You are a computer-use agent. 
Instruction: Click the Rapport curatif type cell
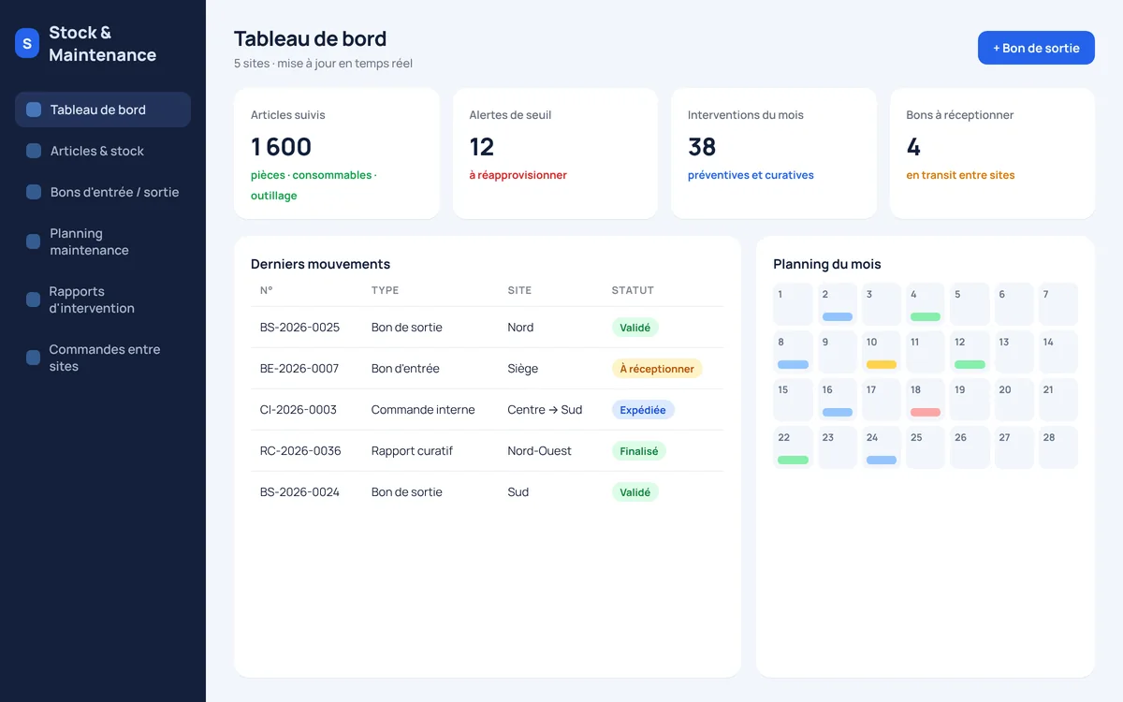pos(412,451)
